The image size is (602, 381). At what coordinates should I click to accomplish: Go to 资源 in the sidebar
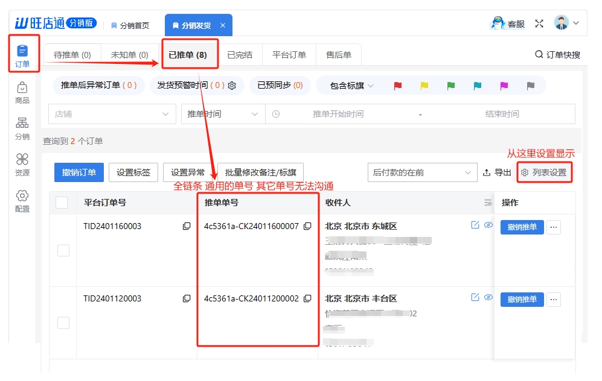(x=22, y=165)
